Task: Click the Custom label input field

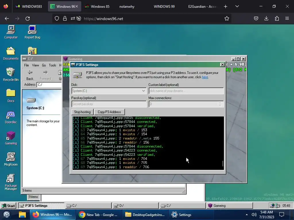Action: (186, 91)
